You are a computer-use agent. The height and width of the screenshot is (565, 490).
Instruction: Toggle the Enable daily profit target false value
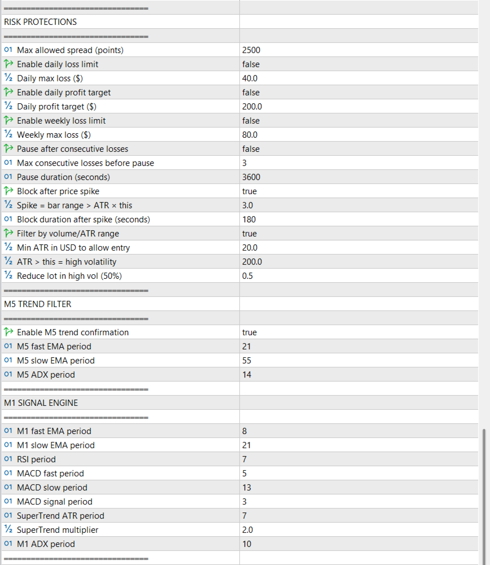point(251,93)
